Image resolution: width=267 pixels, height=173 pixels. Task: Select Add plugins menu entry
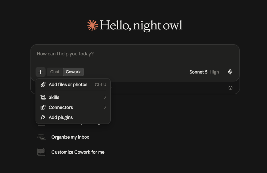click(73, 117)
